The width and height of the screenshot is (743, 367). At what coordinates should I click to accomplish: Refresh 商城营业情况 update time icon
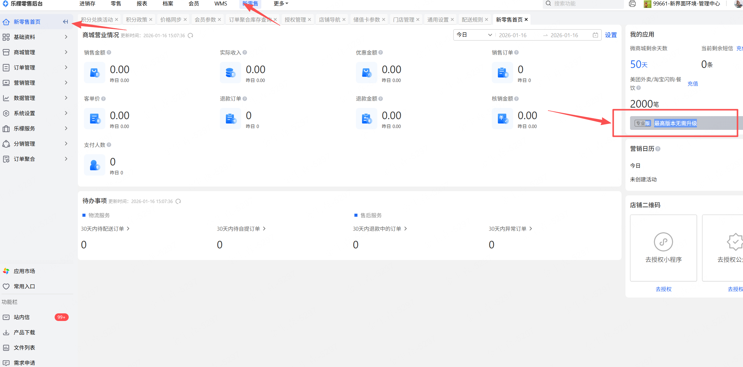tap(190, 35)
